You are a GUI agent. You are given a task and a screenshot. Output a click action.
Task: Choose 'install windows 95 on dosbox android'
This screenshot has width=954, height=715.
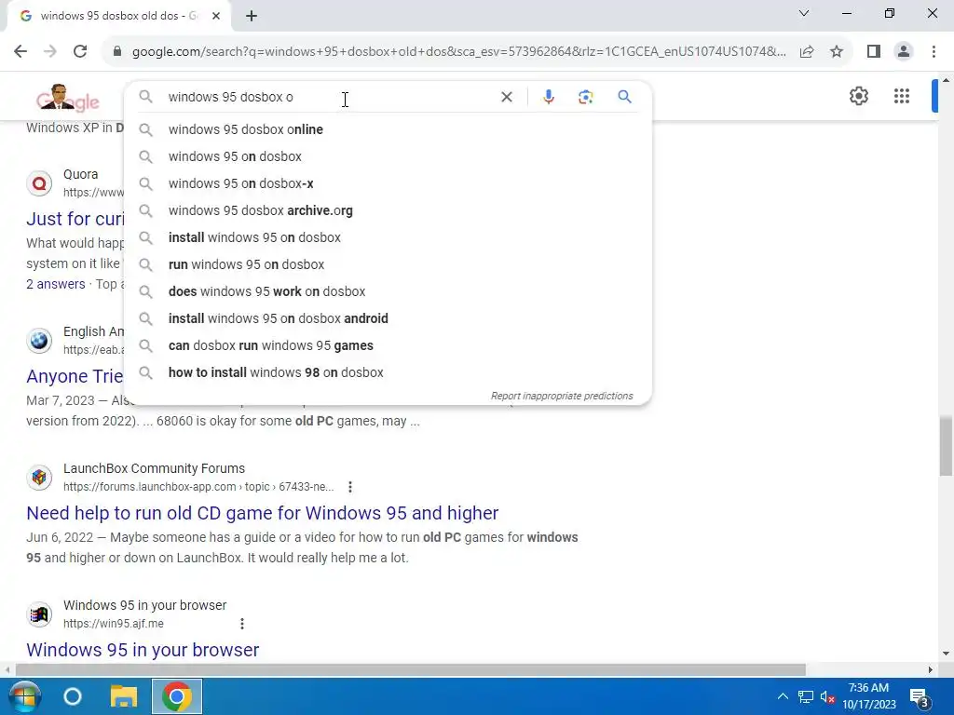[x=388, y=318]
